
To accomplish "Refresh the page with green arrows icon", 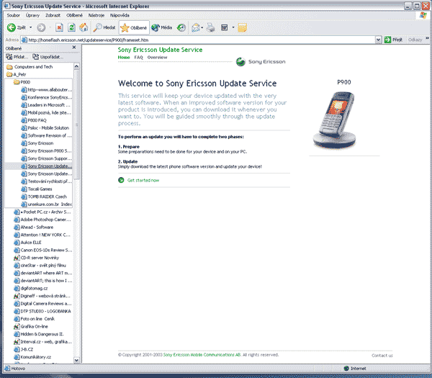I will point(71,27).
